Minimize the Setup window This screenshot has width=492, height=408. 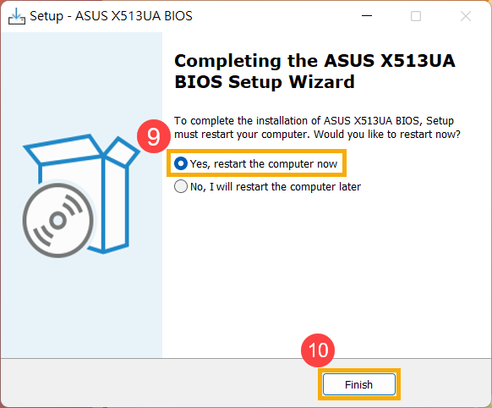tap(367, 16)
